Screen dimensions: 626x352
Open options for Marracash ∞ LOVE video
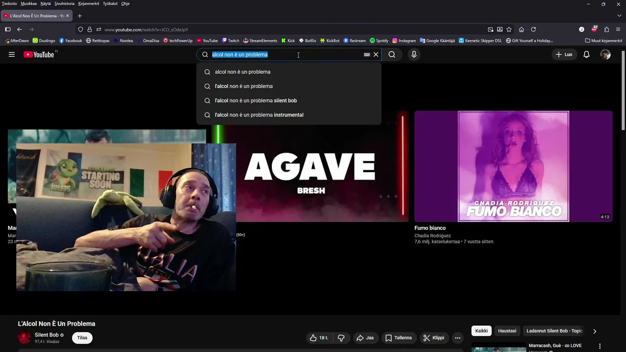pyautogui.click(x=600, y=346)
